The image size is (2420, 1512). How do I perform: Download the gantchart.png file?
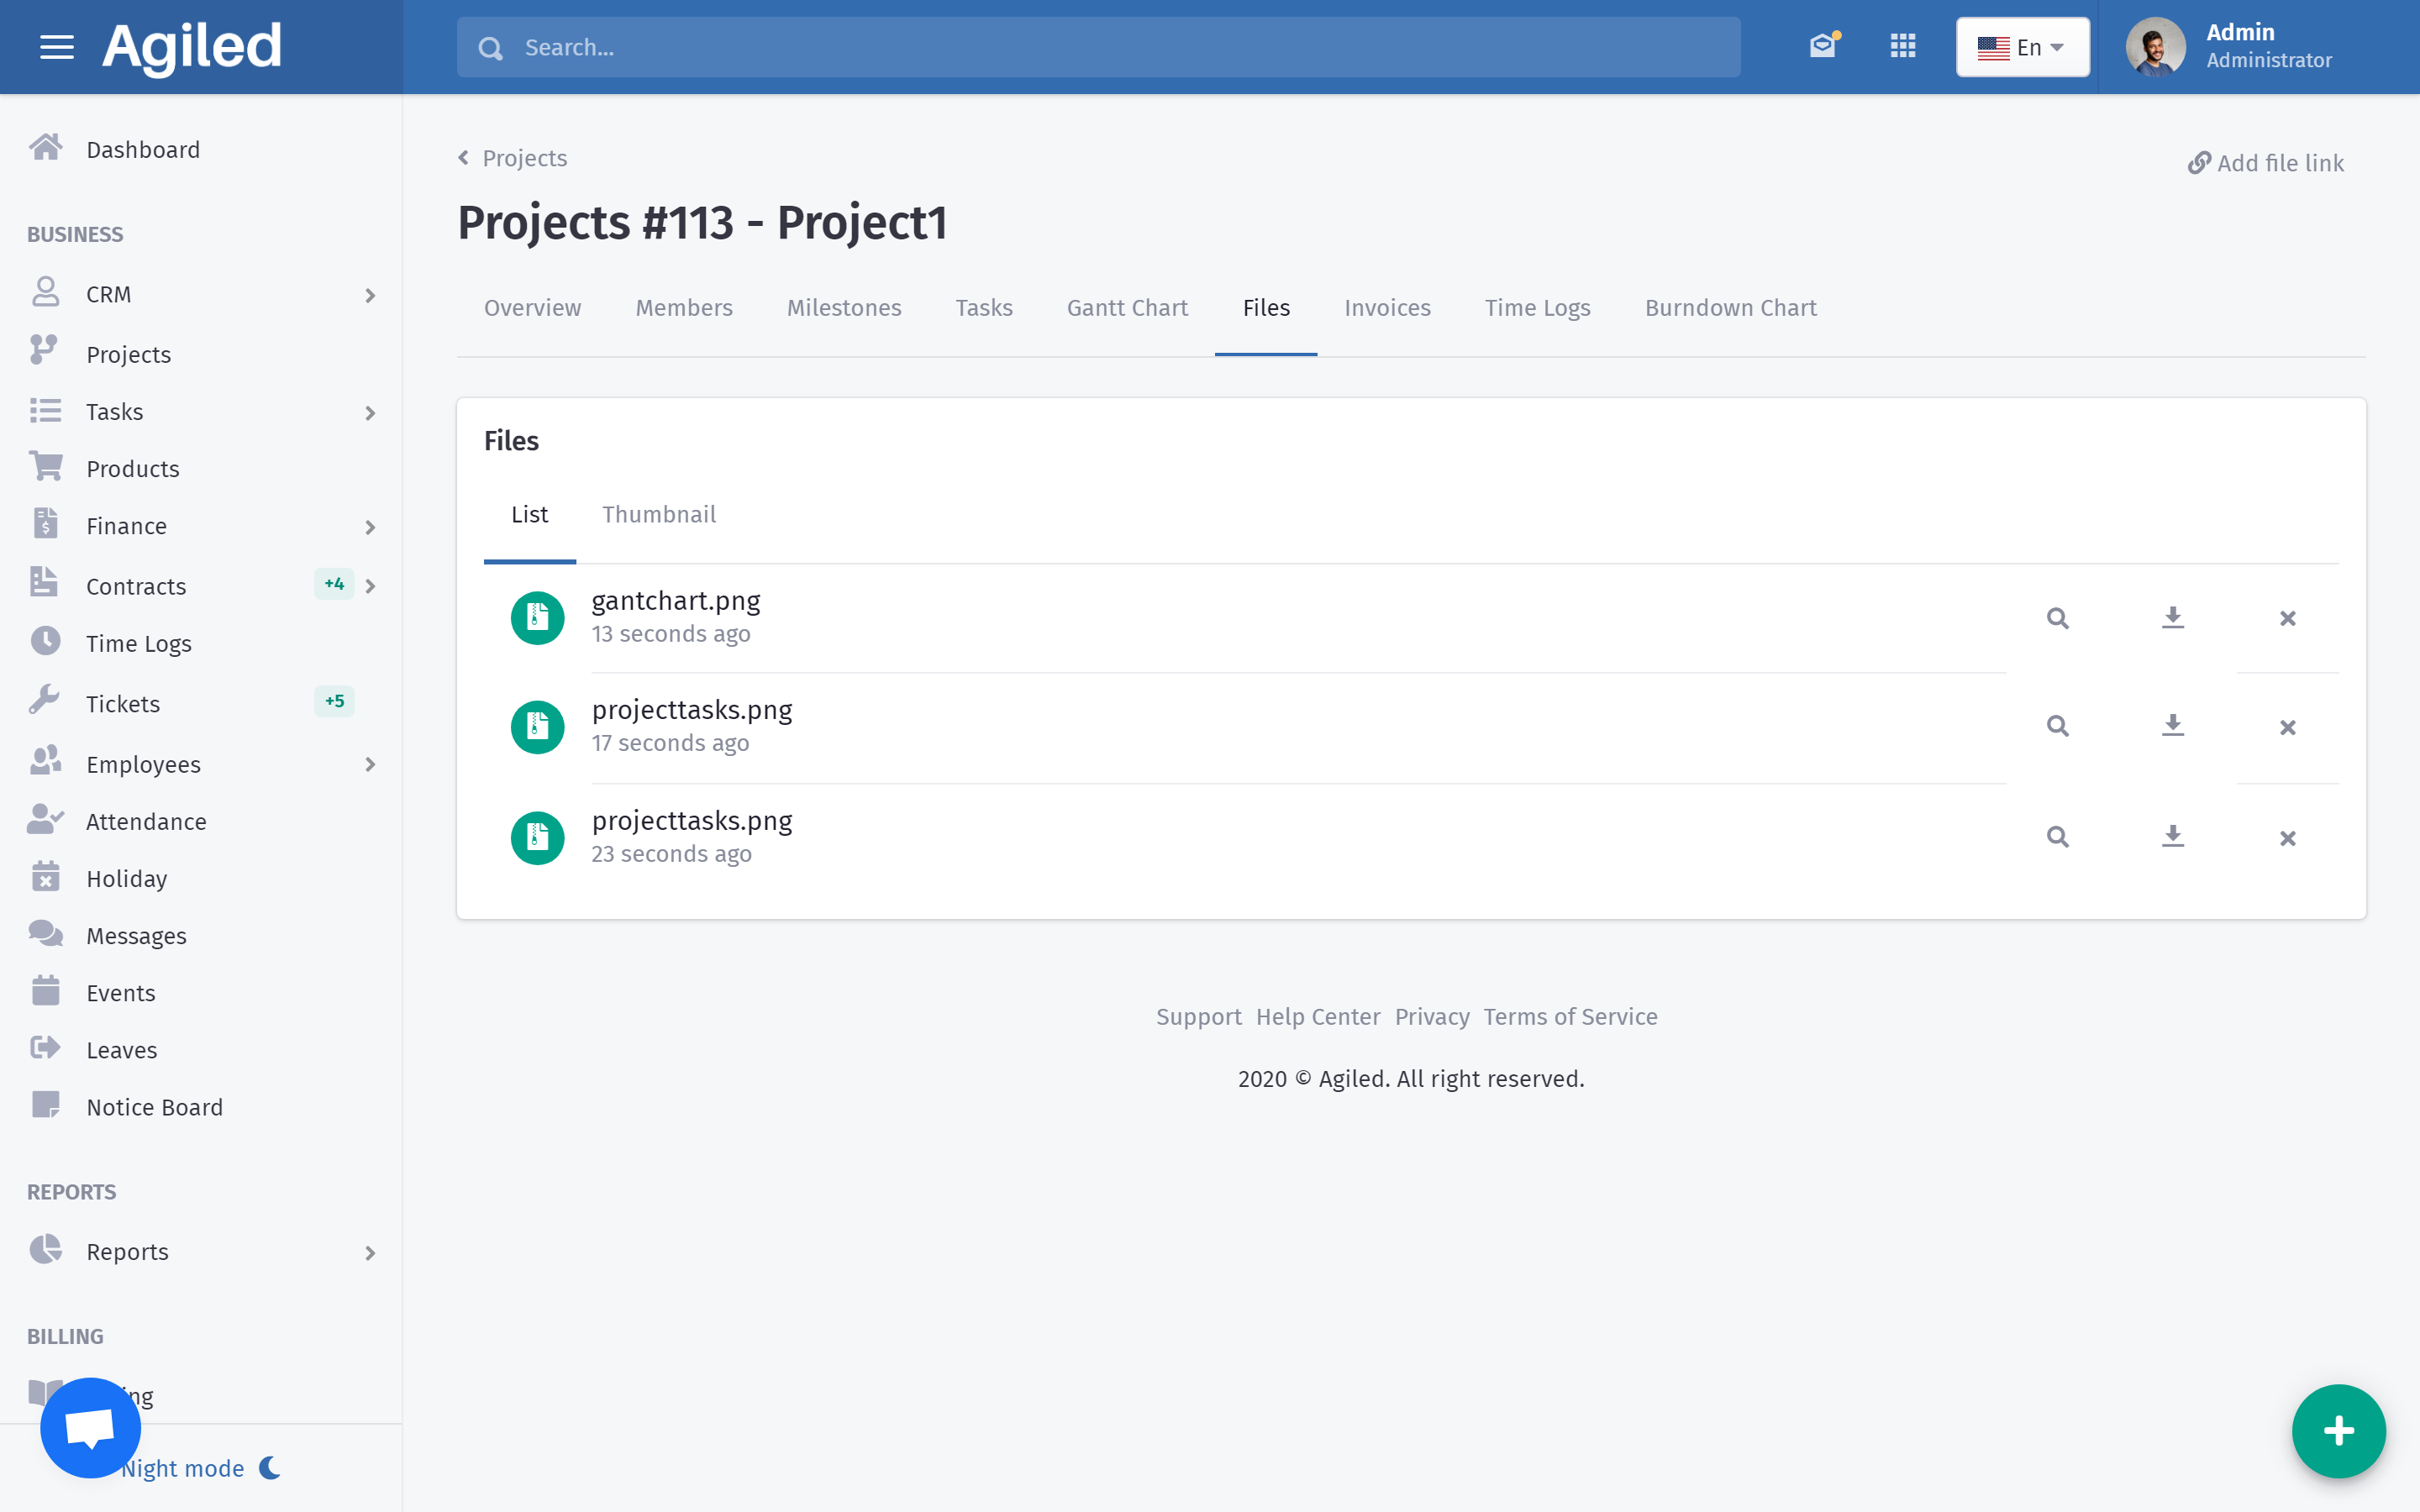pos(2172,618)
